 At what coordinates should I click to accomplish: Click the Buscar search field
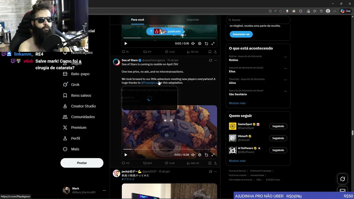click(258, 20)
